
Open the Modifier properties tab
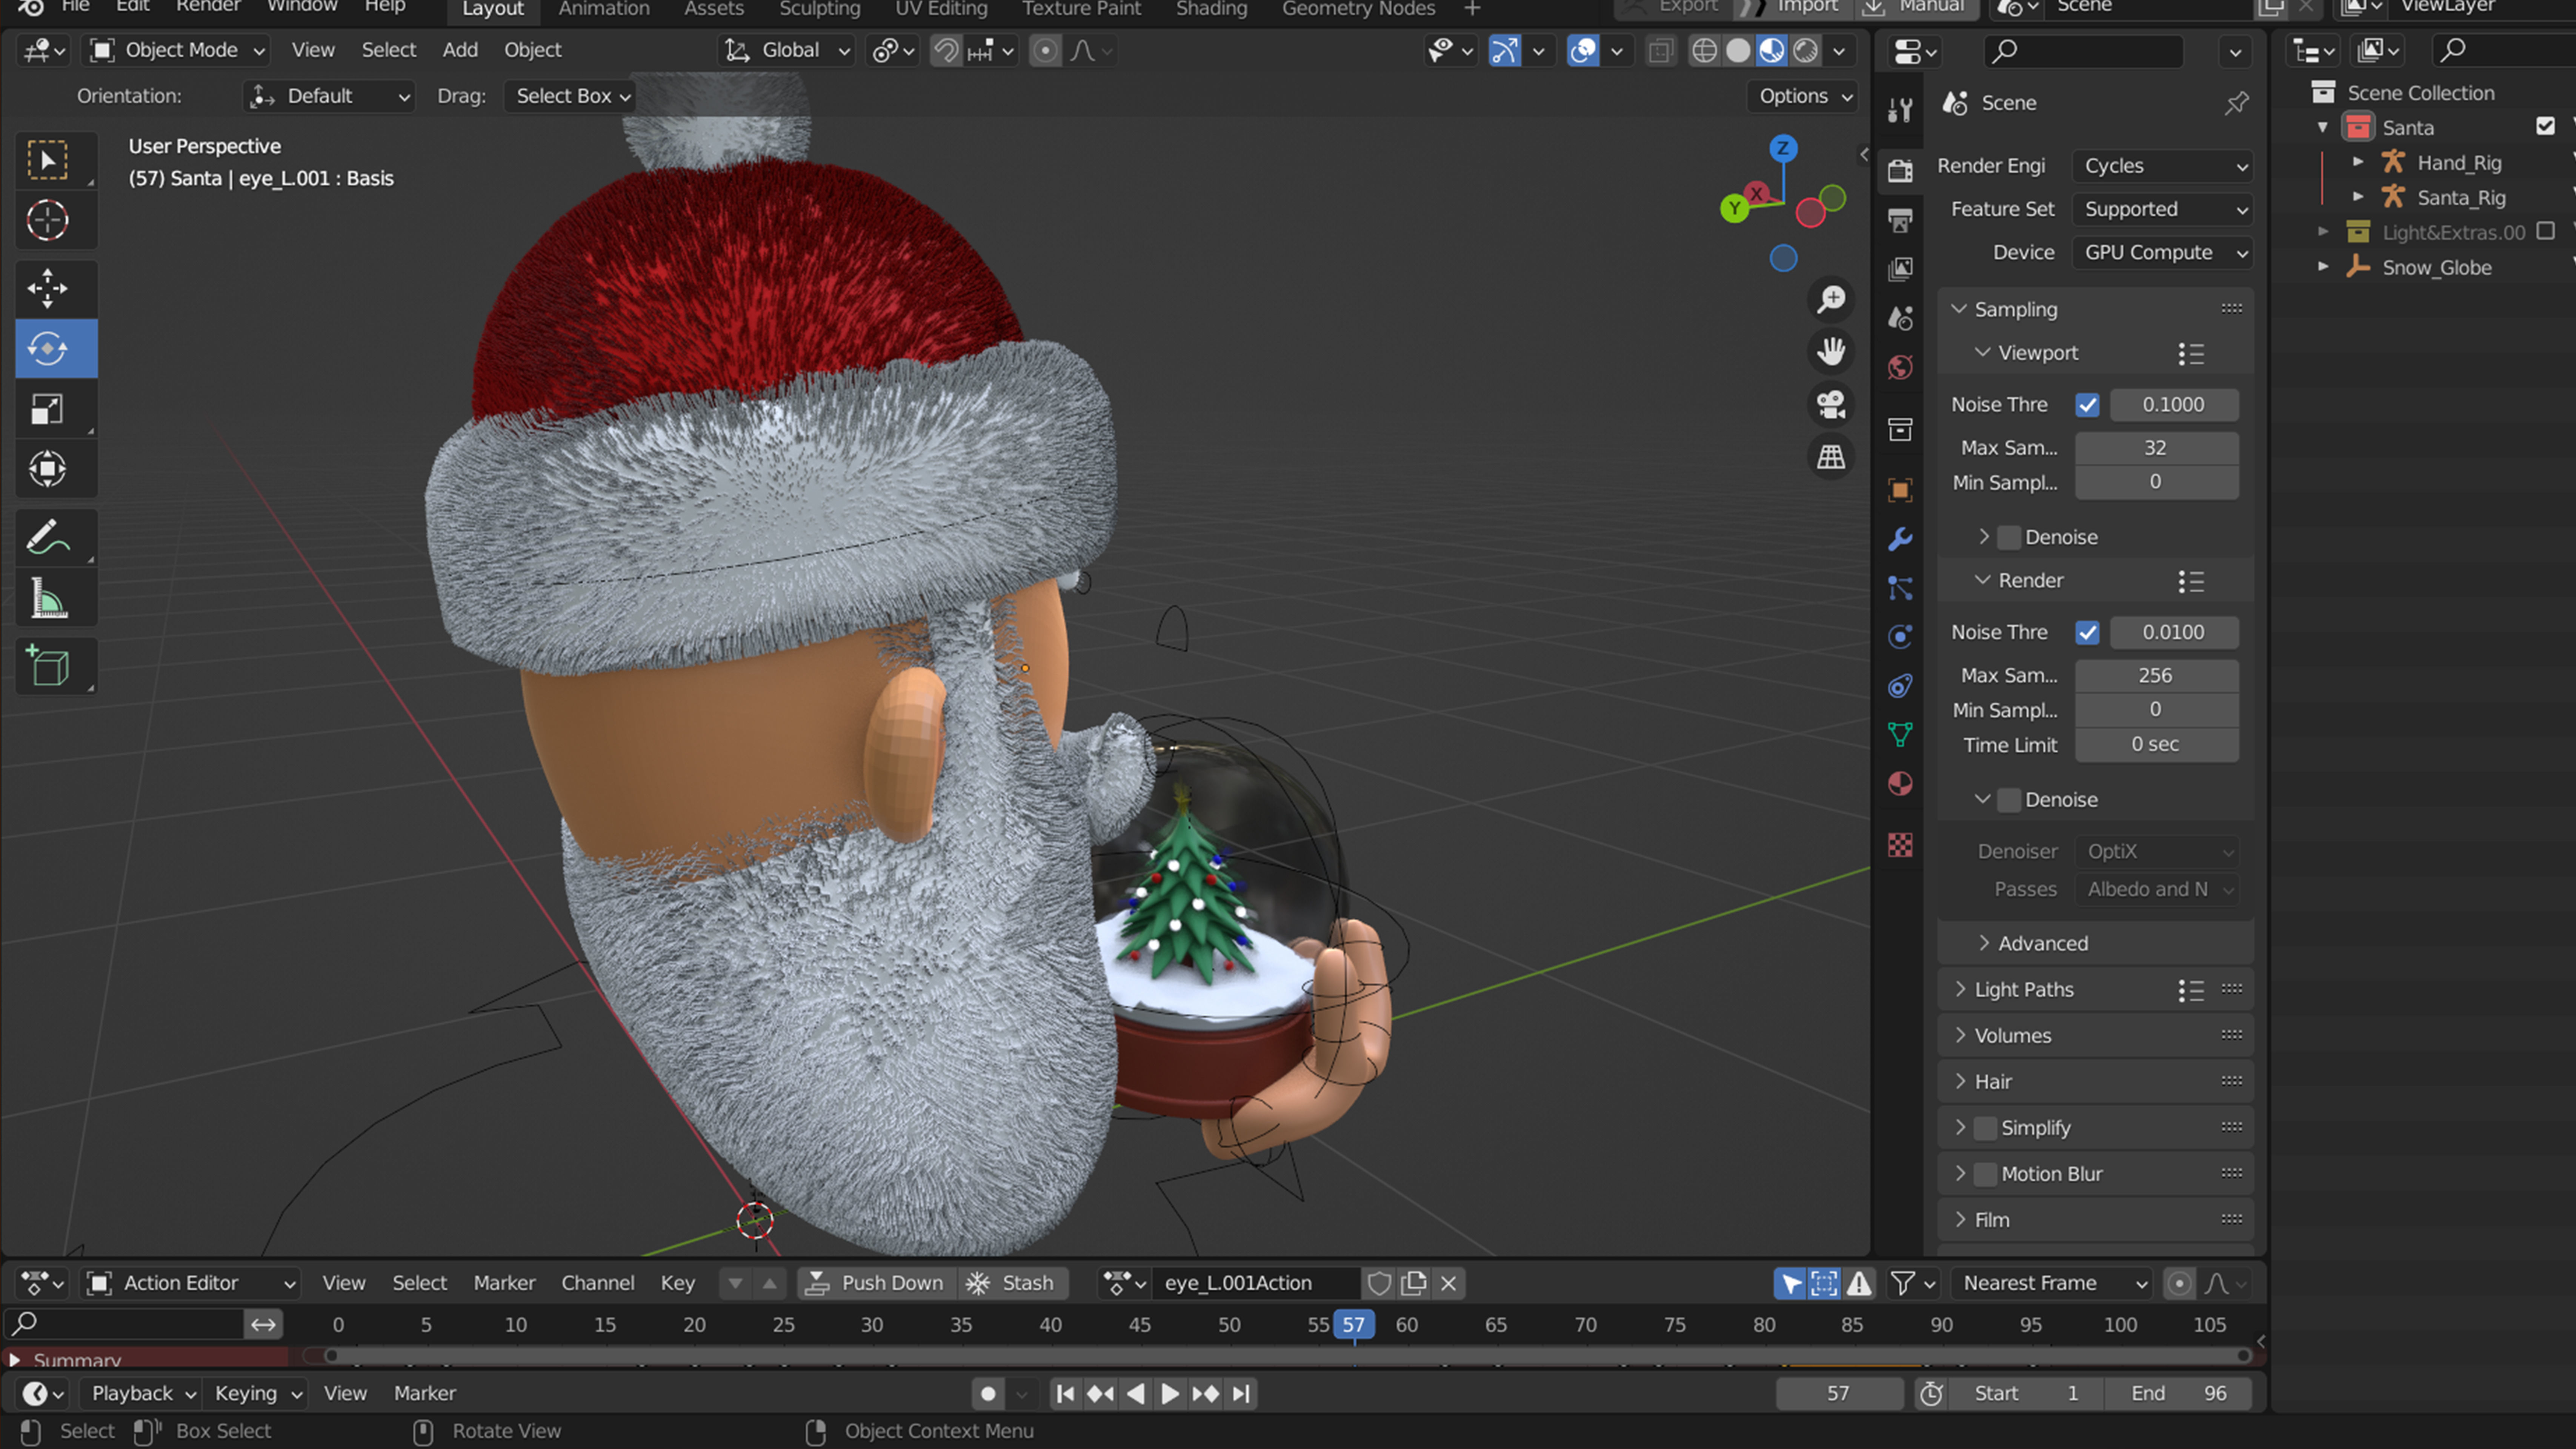pyautogui.click(x=1900, y=539)
